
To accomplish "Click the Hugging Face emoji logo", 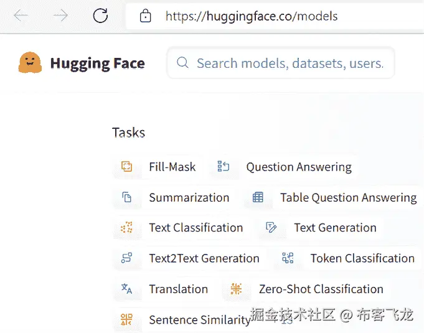I will 30,63.
